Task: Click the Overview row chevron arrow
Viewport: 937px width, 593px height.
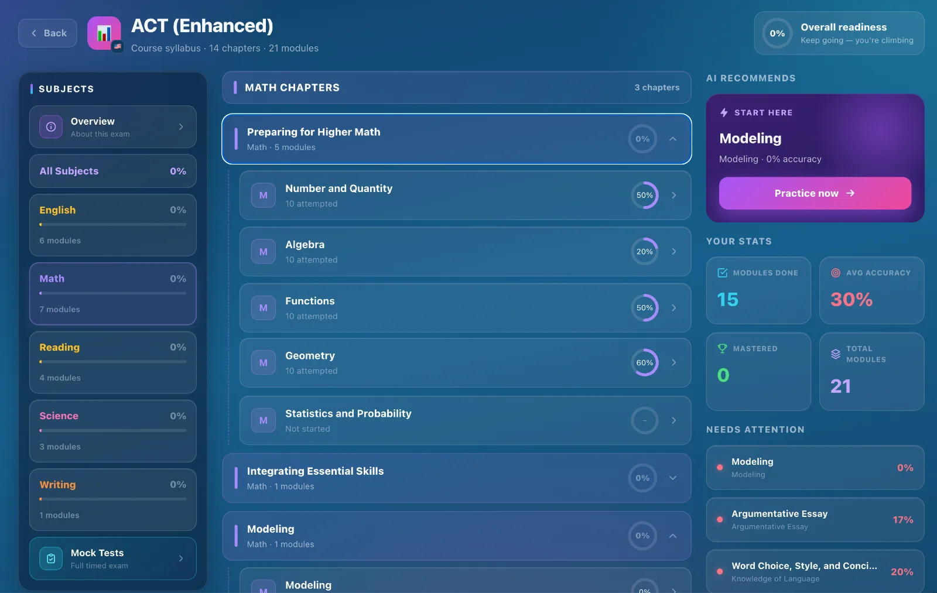Action: coord(181,127)
